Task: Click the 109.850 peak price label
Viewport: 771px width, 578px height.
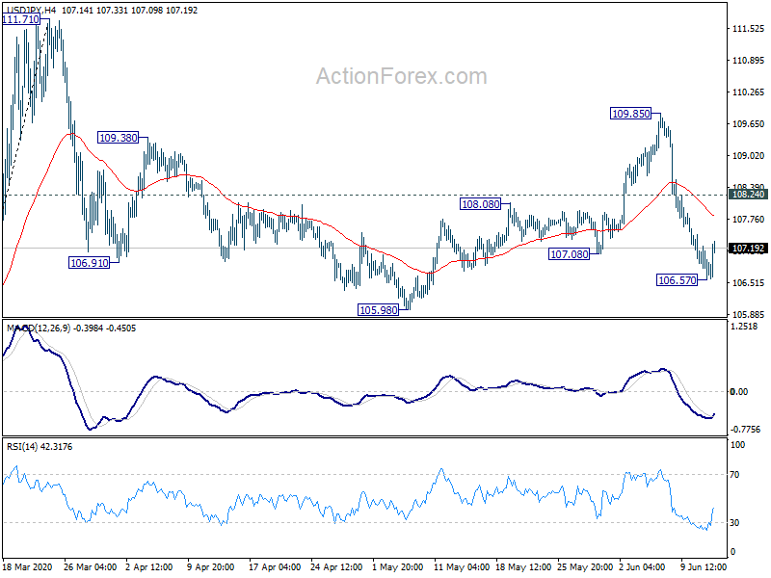Action: click(631, 114)
